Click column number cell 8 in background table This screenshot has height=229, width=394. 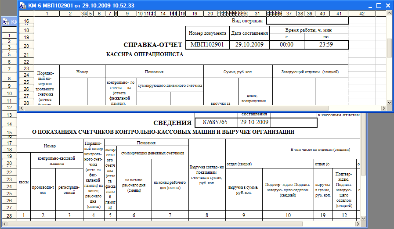207,215
